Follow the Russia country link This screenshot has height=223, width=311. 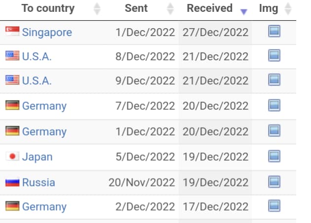39,182
